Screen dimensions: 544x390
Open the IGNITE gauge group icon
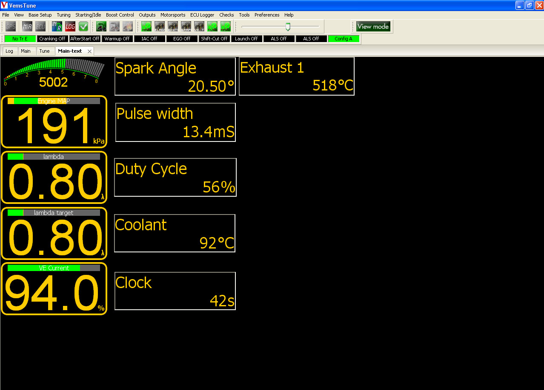tap(173, 26)
